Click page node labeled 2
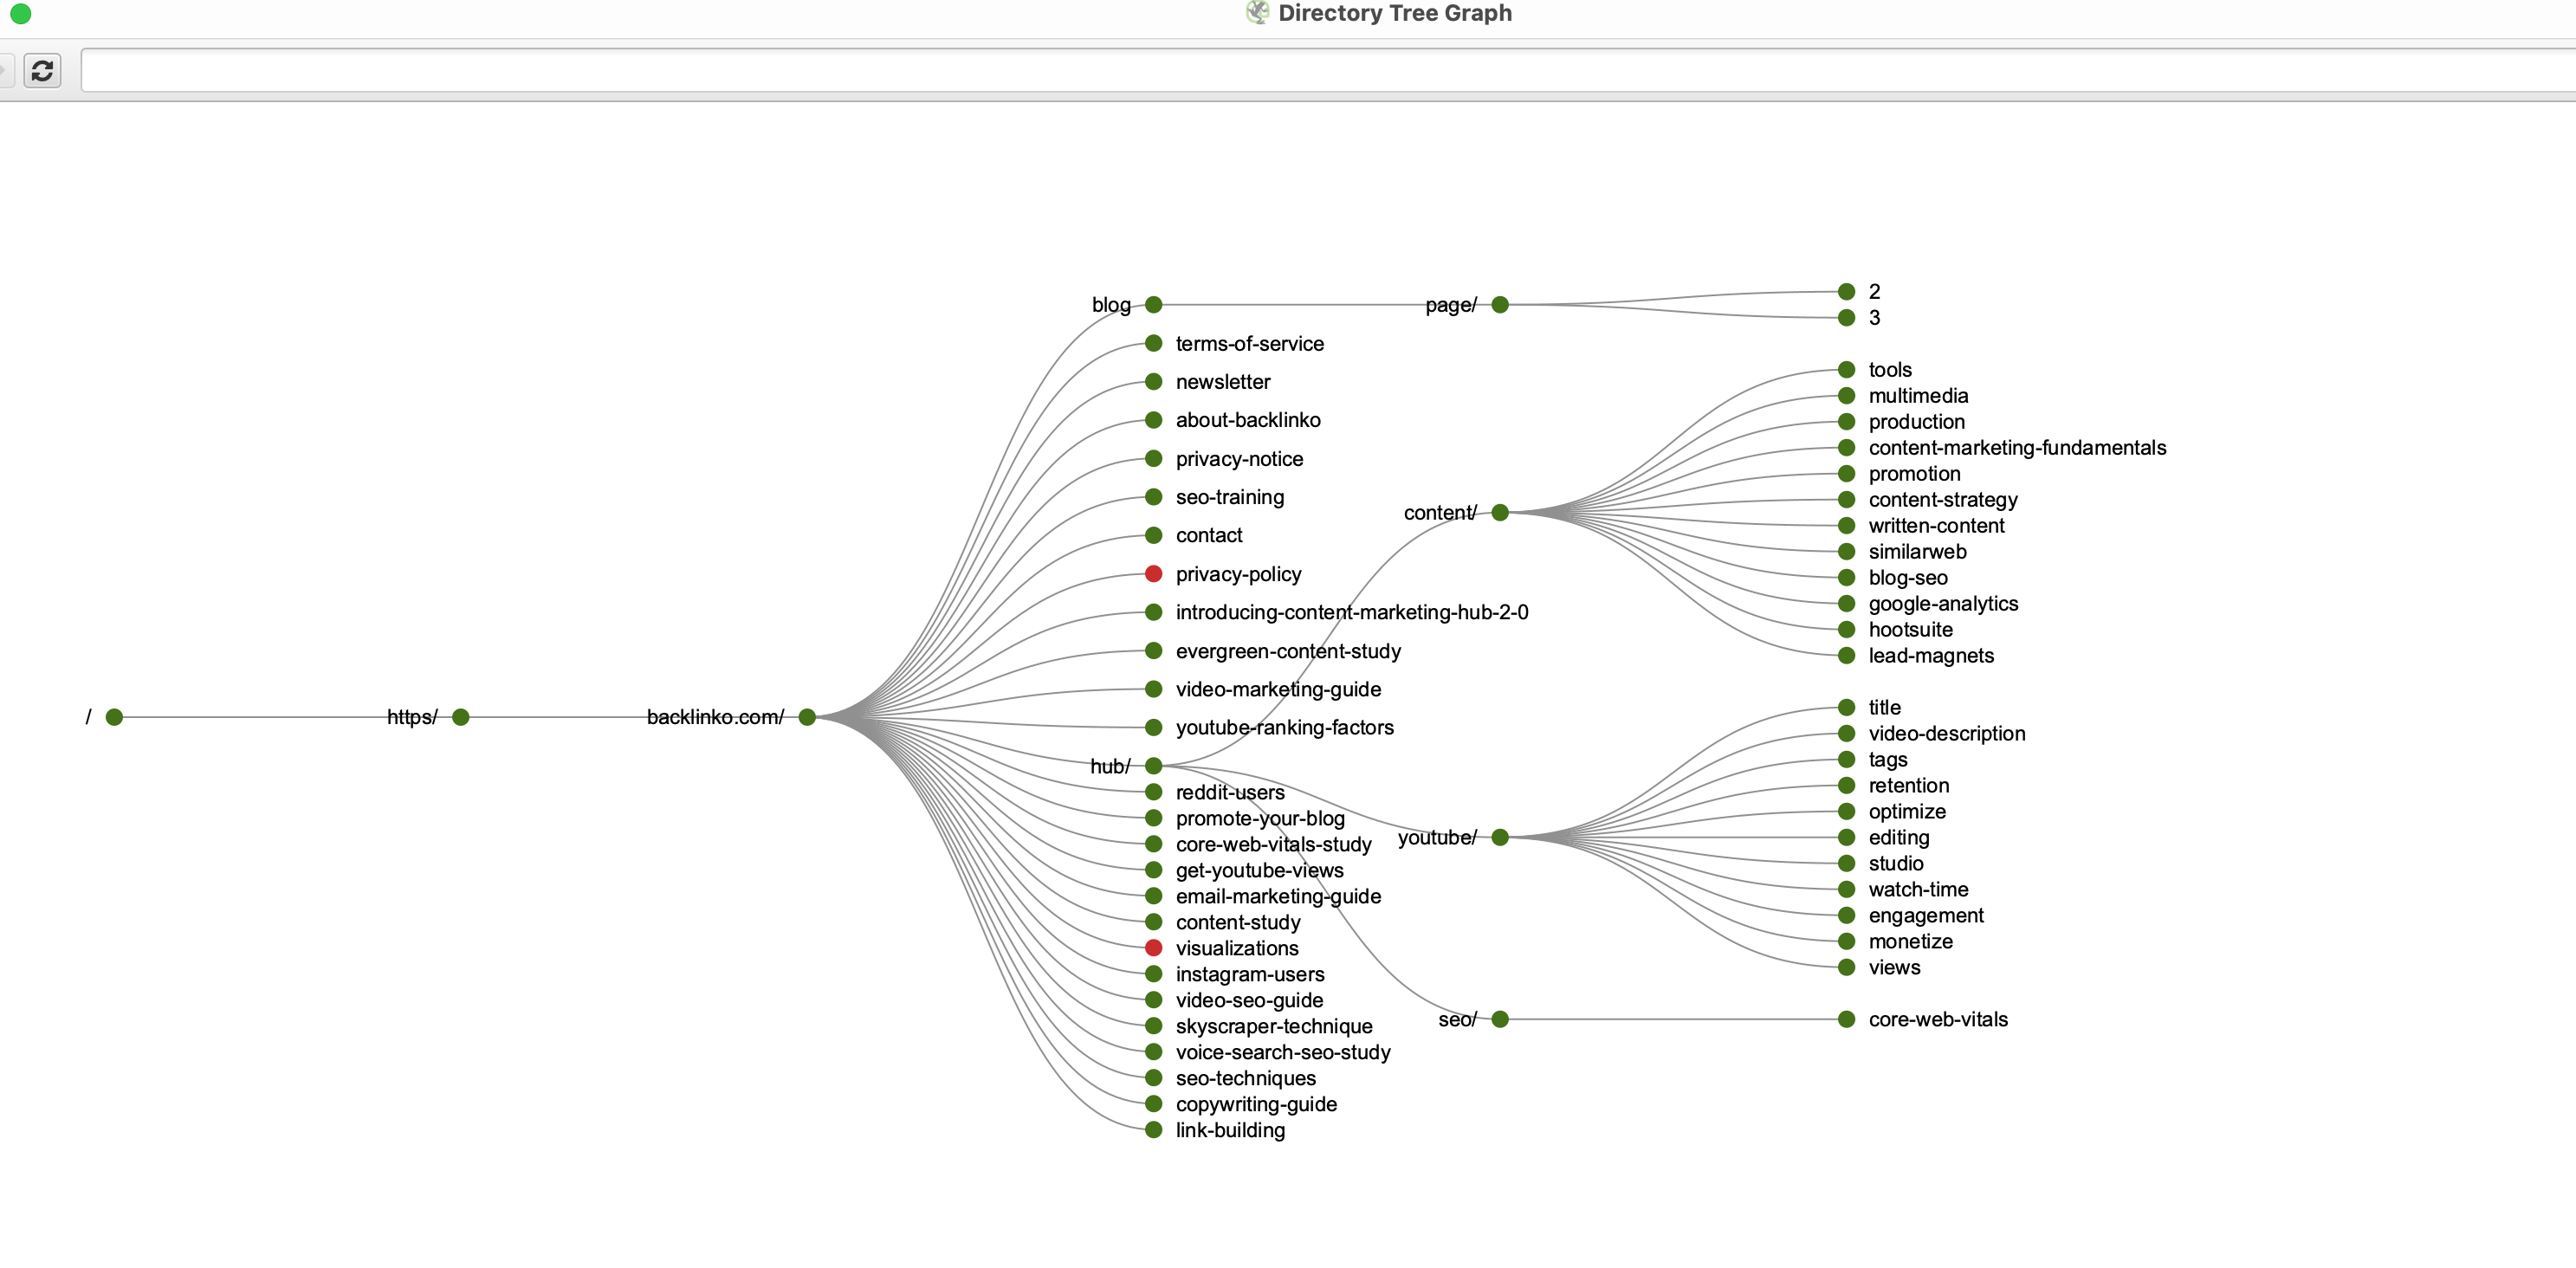The image size is (2576, 1268). point(1846,291)
